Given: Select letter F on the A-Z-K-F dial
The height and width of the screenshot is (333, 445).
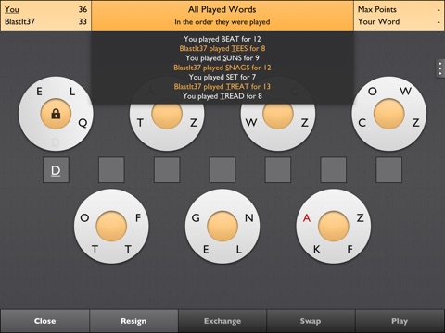Looking at the screenshot, I should (x=350, y=249).
